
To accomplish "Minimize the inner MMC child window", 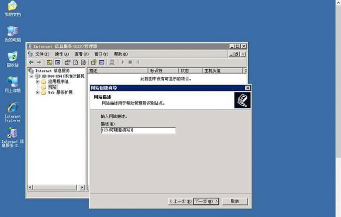I will point(231,54).
